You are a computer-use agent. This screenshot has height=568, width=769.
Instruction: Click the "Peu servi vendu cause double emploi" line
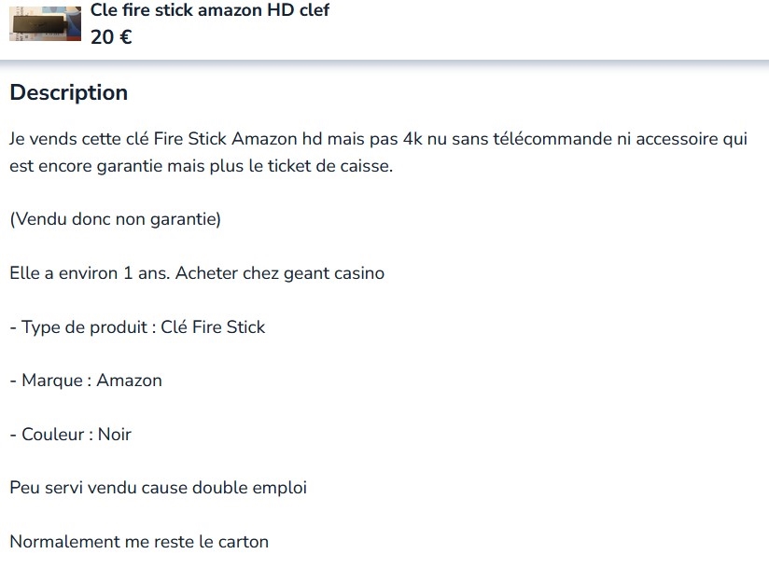coord(158,488)
